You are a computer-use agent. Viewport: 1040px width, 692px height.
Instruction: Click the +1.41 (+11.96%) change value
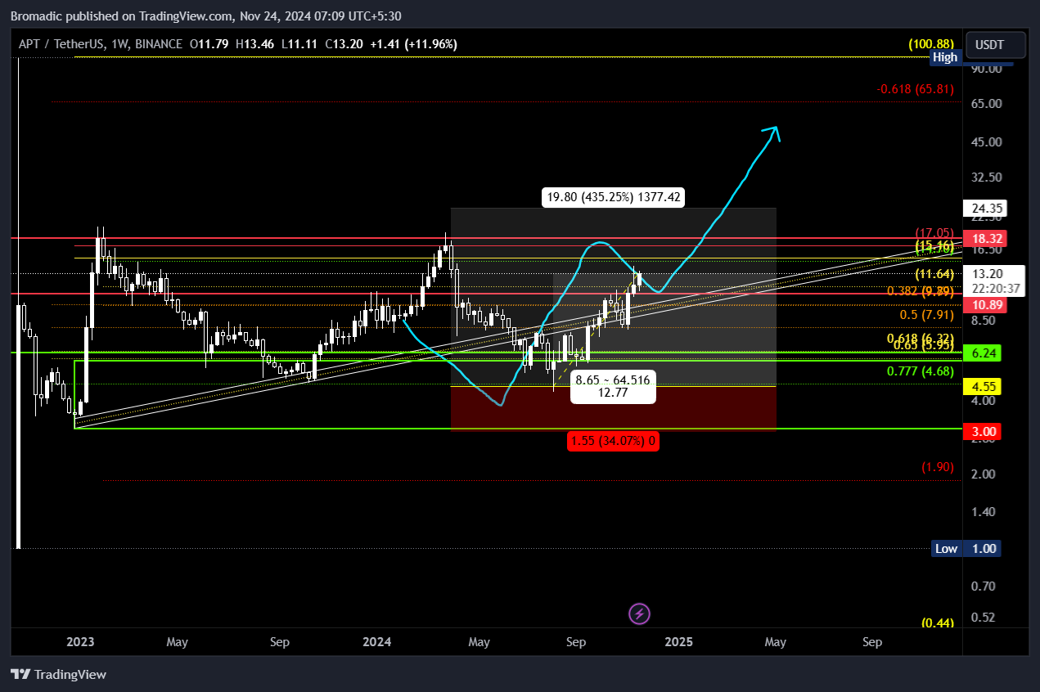click(413, 44)
